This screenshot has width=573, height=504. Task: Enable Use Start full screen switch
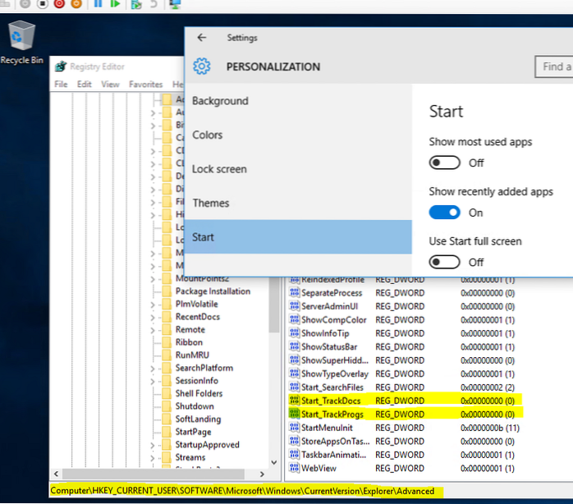point(445,262)
